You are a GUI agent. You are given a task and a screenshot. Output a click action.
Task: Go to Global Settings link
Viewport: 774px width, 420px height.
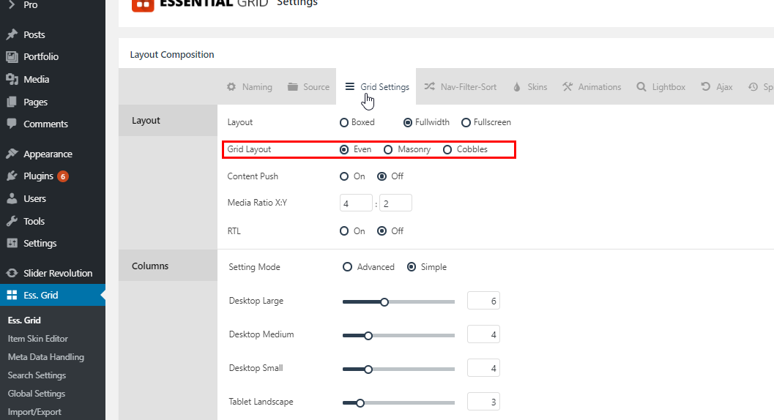pos(37,394)
